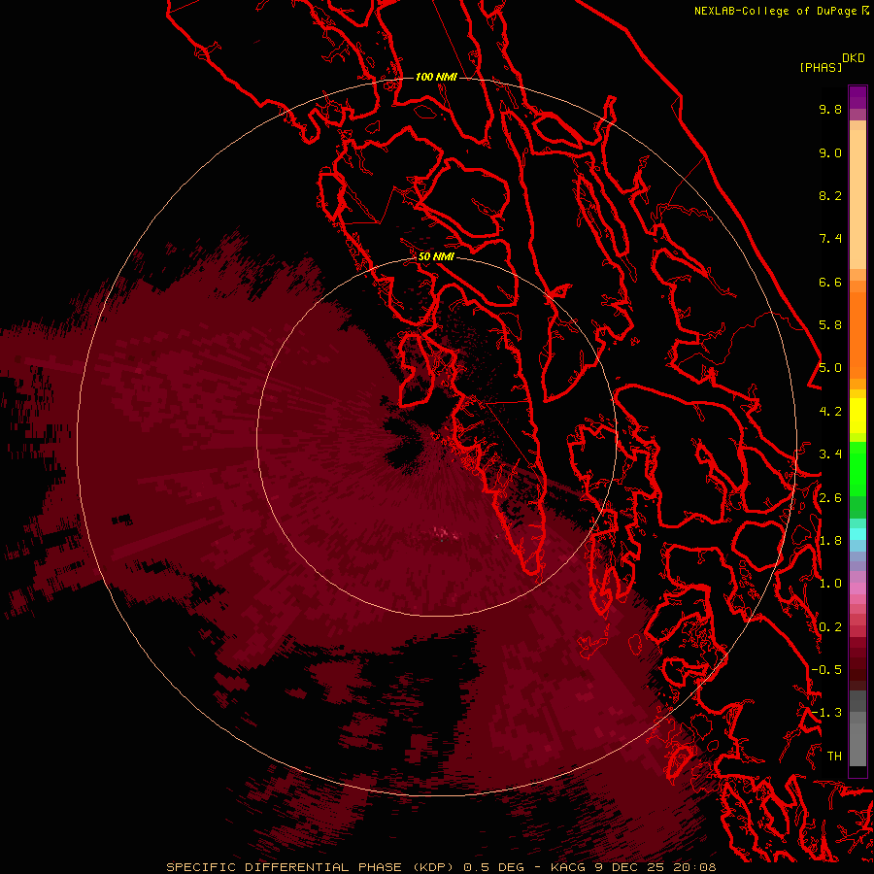874x874 pixels.
Task: Pick the orange segment of the color bar
Action: point(857,334)
